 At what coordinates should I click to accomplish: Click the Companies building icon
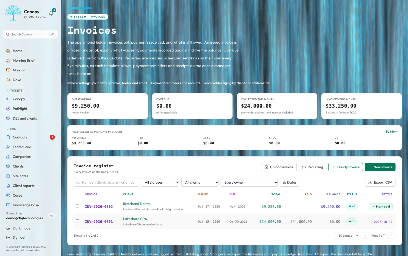(x=8, y=157)
